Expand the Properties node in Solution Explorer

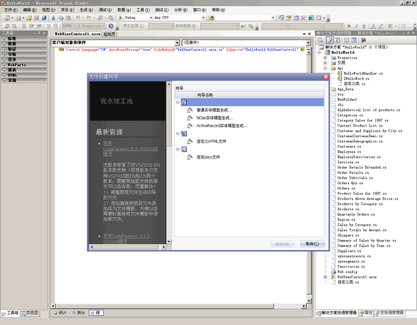tap(325, 58)
